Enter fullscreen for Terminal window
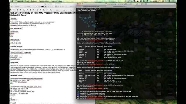The height and width of the screenshot is (104, 186). [175, 4]
